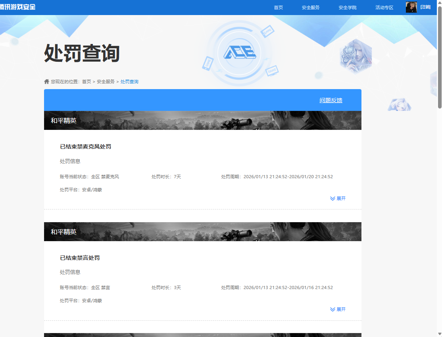442x337 pixels.
Task: Open the 活动专区 navigation menu item
Action: click(x=384, y=8)
